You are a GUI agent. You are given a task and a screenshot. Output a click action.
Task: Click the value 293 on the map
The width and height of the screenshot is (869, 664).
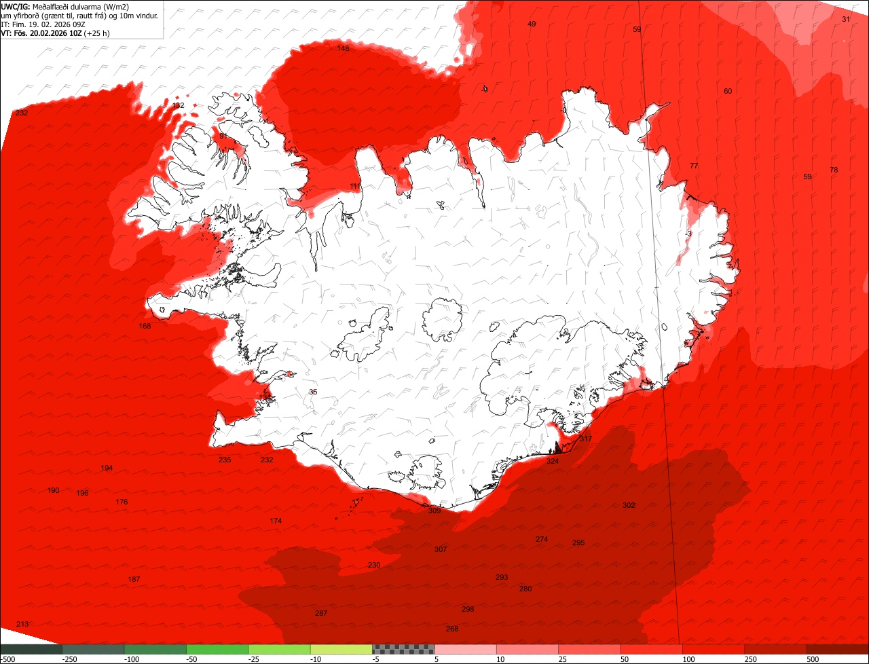502,577
